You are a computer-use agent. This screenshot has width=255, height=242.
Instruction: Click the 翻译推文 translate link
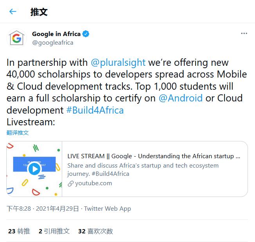tap(18, 133)
